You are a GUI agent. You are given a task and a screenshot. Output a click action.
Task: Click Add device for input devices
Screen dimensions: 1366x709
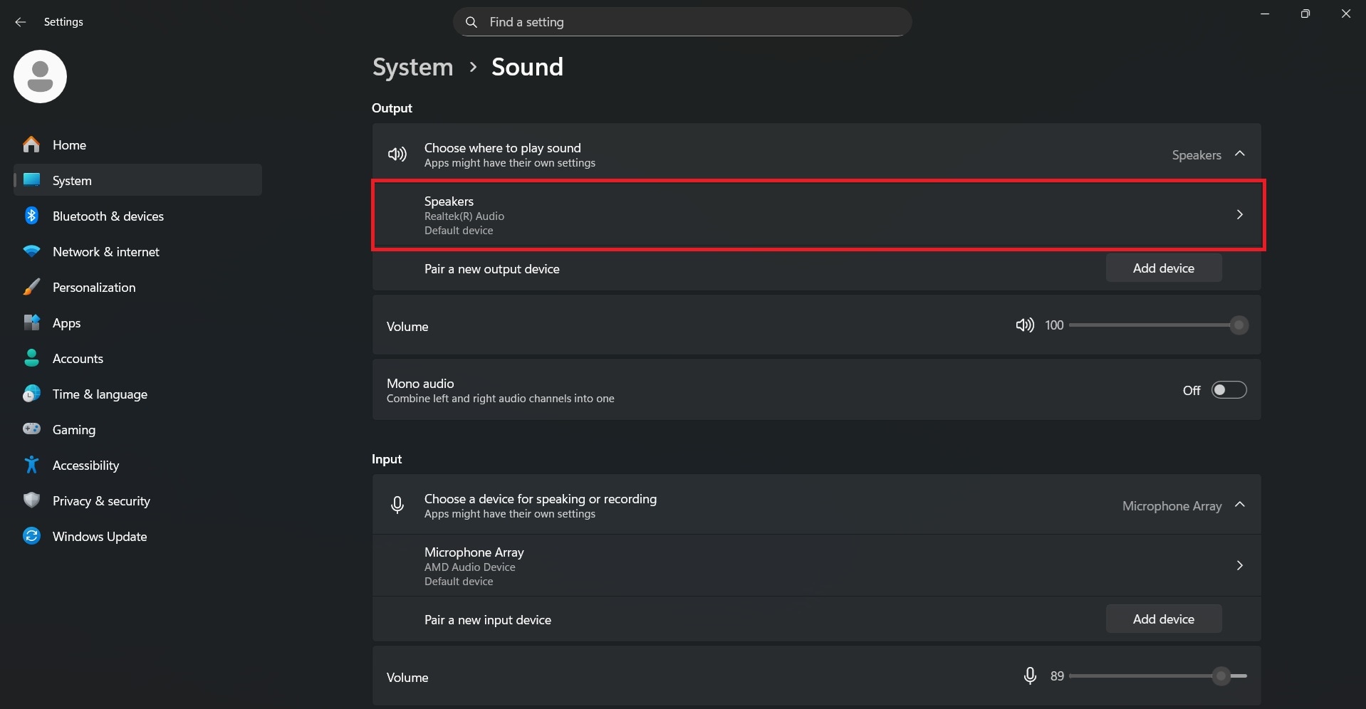(x=1164, y=619)
